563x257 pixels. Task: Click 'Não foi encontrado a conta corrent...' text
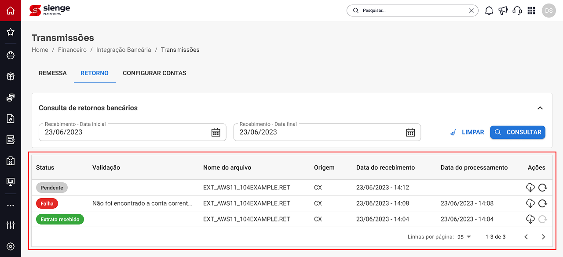click(143, 203)
